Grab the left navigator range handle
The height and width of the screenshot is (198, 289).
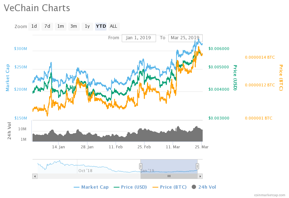click(x=141, y=166)
